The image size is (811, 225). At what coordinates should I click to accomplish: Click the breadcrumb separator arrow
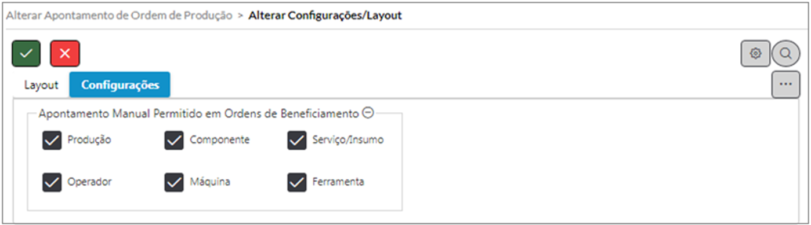pyautogui.click(x=240, y=16)
